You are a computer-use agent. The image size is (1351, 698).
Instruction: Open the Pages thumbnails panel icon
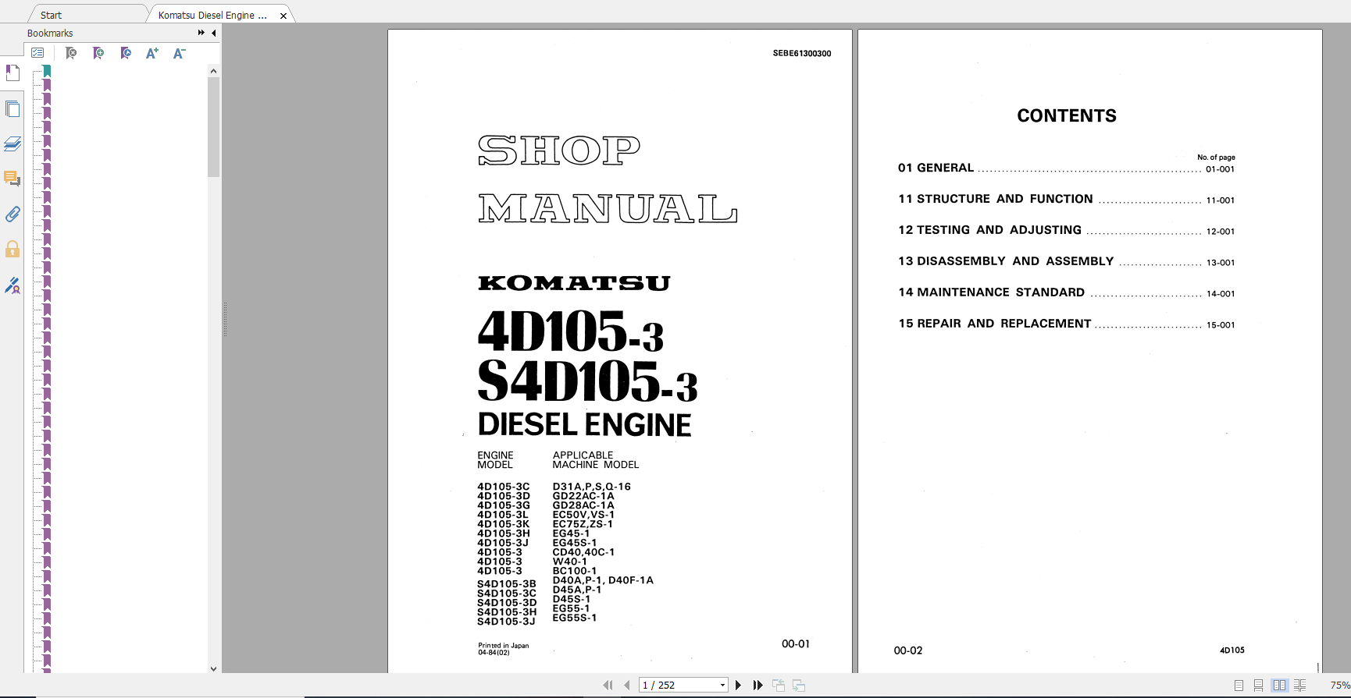(x=12, y=108)
